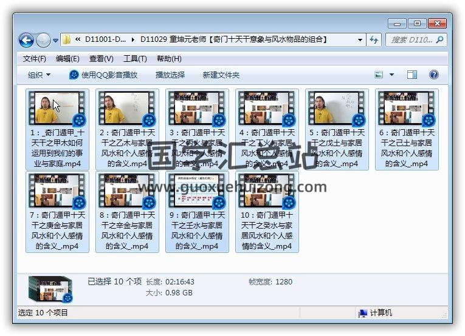Select video 6 己土 thumbnail
This screenshot has height=336, width=465.
[407, 108]
